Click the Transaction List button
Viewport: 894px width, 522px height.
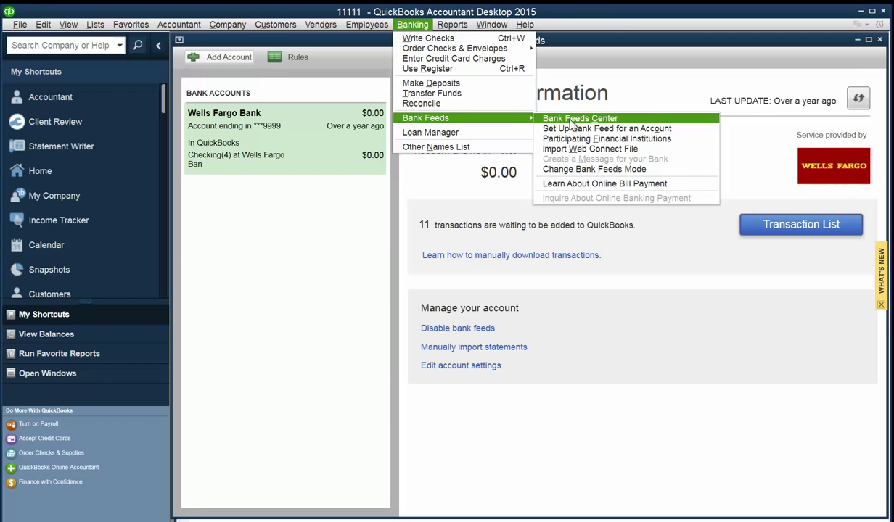(801, 225)
